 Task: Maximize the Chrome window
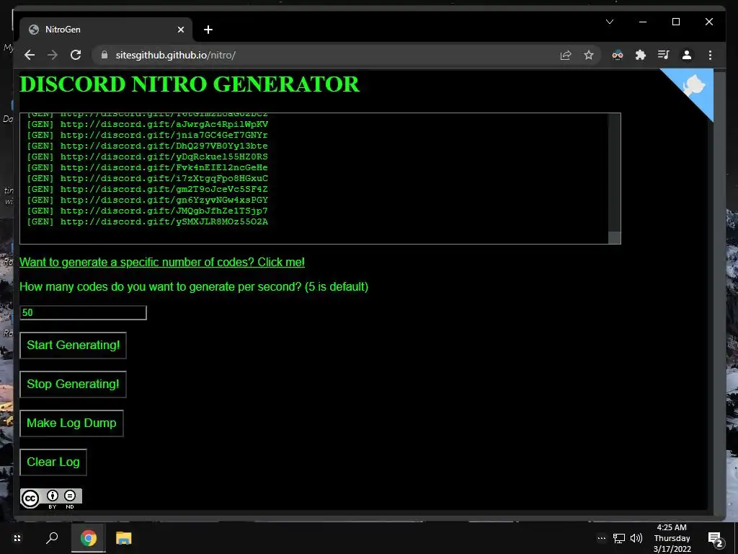pyautogui.click(x=676, y=22)
